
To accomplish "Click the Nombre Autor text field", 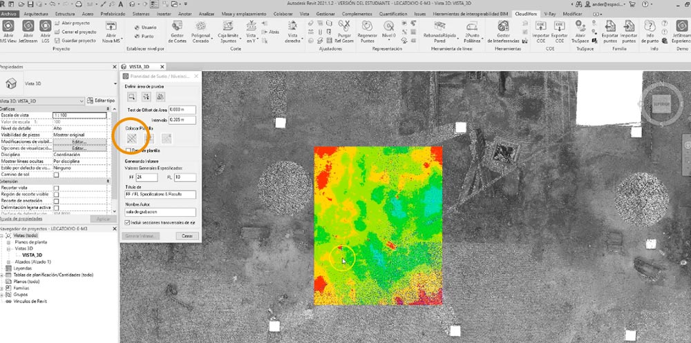I will (161, 212).
